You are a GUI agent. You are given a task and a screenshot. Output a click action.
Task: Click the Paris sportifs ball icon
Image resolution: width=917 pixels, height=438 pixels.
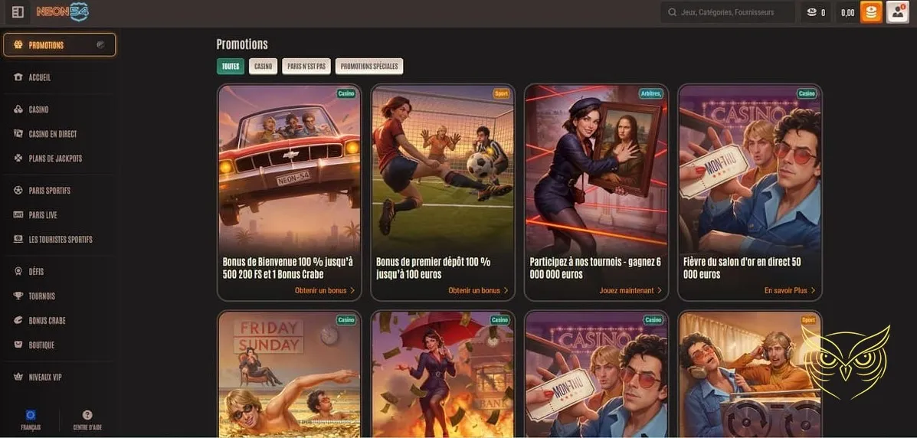point(18,191)
